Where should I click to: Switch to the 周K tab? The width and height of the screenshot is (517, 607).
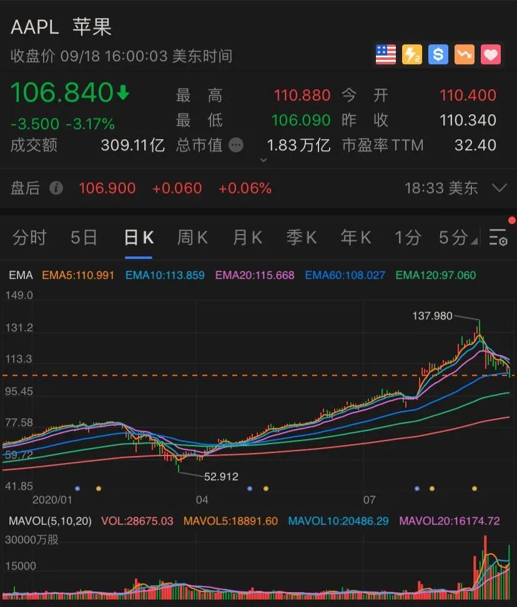[x=192, y=237]
